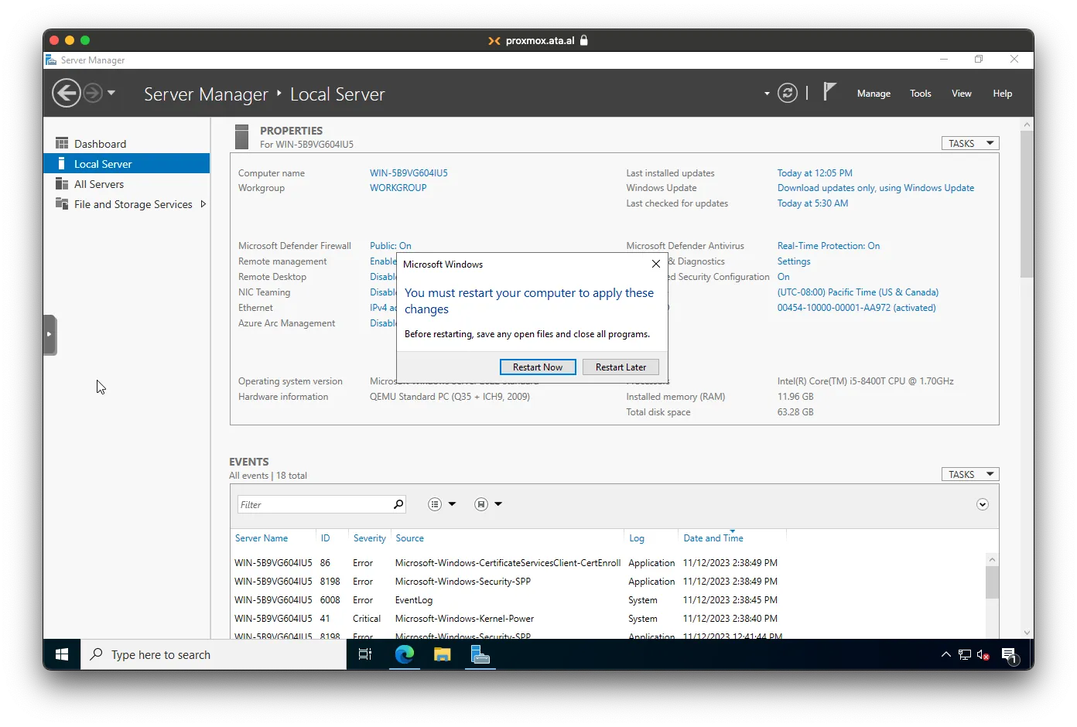
Task: Click the Refresh icon in the header
Action: (x=788, y=94)
